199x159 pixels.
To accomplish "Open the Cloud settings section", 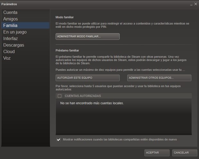I will [x=9, y=52].
